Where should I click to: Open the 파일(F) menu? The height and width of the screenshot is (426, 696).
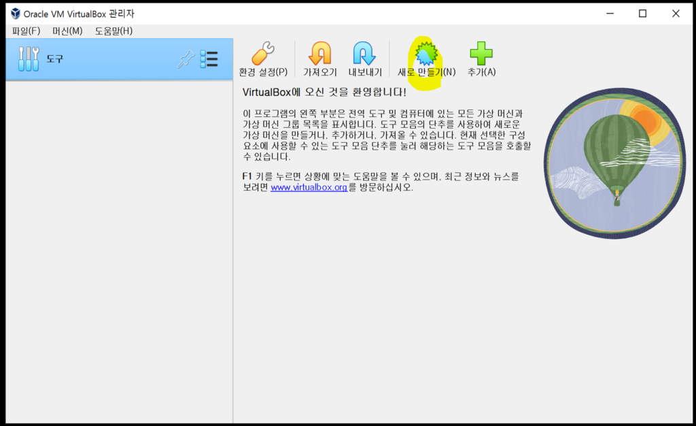pyautogui.click(x=27, y=31)
